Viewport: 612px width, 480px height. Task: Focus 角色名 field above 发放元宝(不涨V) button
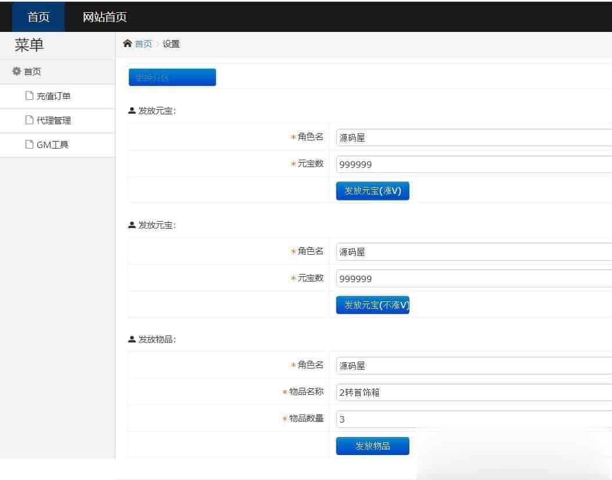tap(474, 252)
